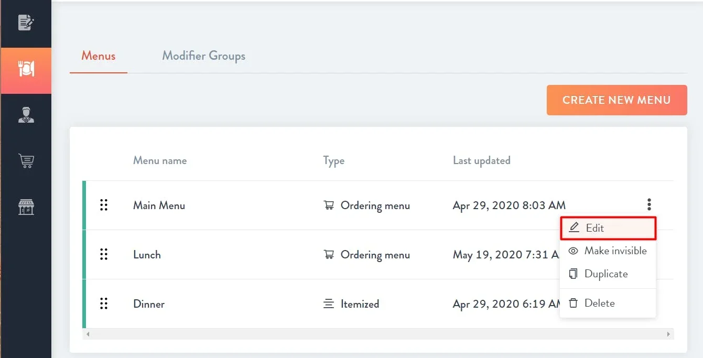Click the Ordering menu label for Lunch
This screenshot has width=703, height=358.
point(375,255)
